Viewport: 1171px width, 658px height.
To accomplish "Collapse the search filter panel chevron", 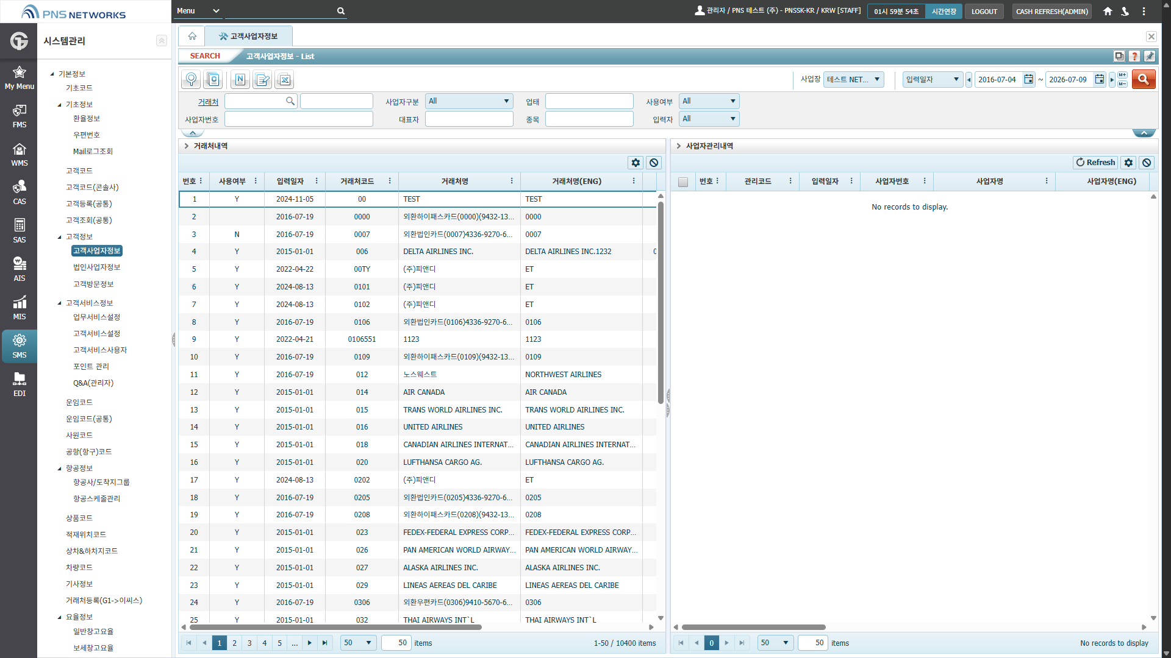I will [193, 133].
